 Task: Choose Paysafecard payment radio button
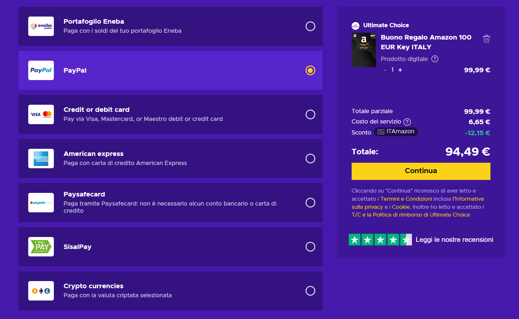(x=310, y=203)
